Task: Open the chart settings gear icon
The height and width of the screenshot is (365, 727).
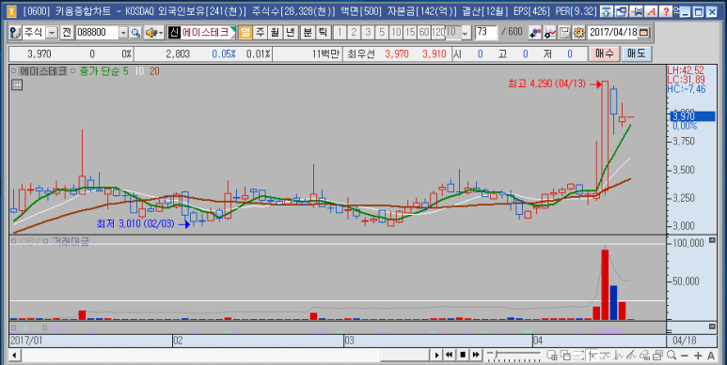Action: [578, 33]
